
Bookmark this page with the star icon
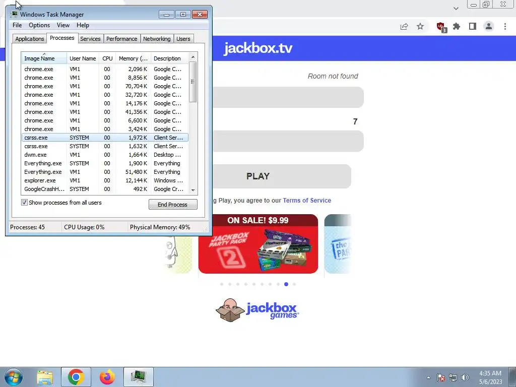click(x=420, y=26)
